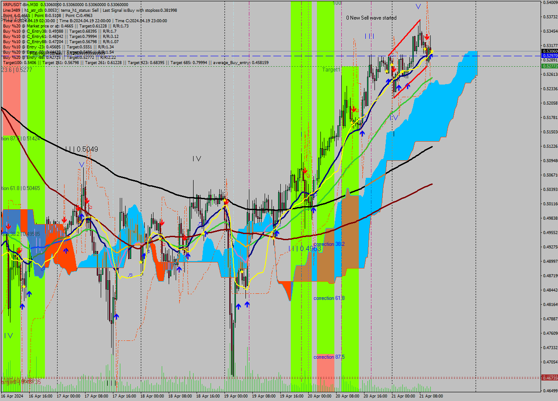
Task: Click the green 'Target1' label
Action: tap(331, 70)
